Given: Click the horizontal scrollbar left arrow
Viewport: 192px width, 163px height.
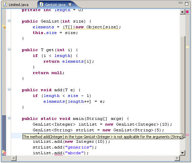Looking at the screenshot, I should click(x=14, y=158).
